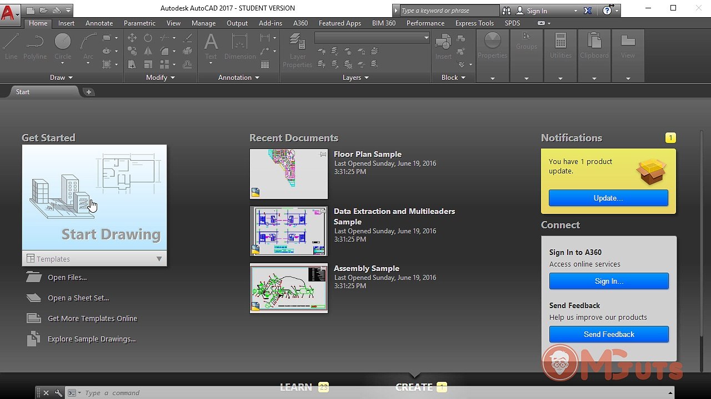This screenshot has width=711, height=399.
Task: Open the Express Tools ribbon tab
Action: 474,23
